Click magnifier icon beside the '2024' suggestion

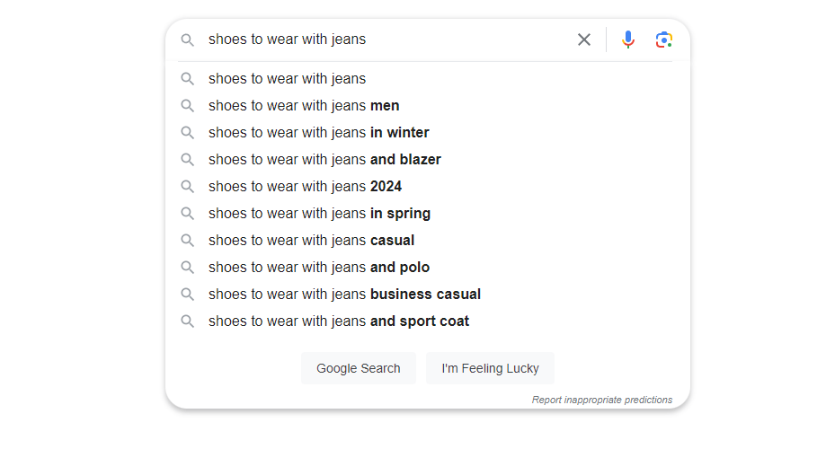pyautogui.click(x=187, y=187)
